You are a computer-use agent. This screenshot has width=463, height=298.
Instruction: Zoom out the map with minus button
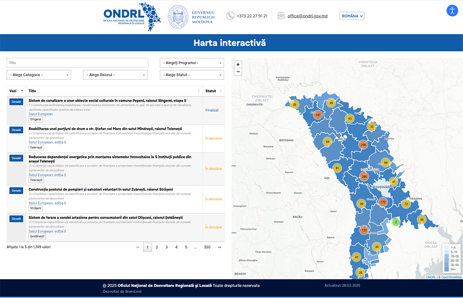[238, 72]
